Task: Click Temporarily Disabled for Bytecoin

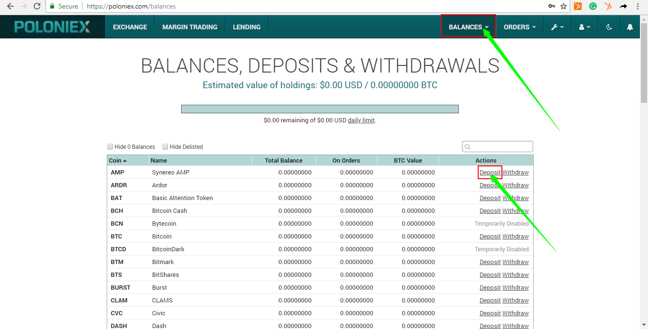Action: (x=501, y=224)
